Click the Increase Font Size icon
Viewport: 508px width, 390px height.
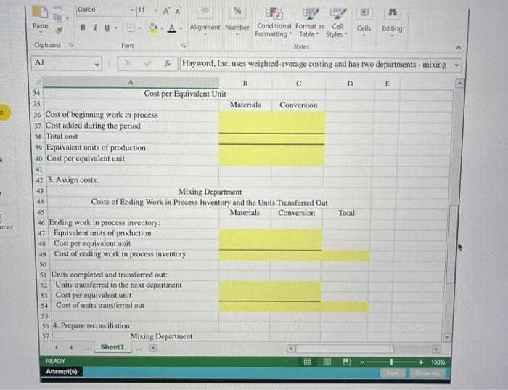(166, 12)
